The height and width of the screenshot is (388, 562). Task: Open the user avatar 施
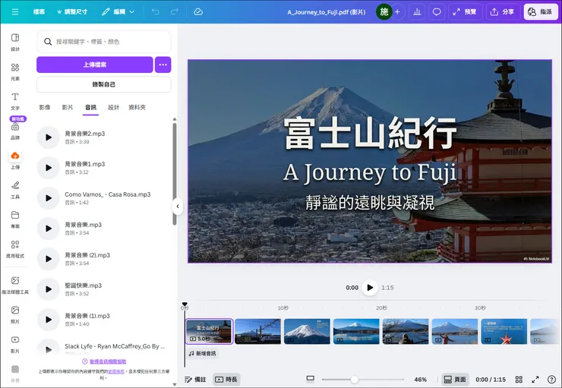pos(384,12)
